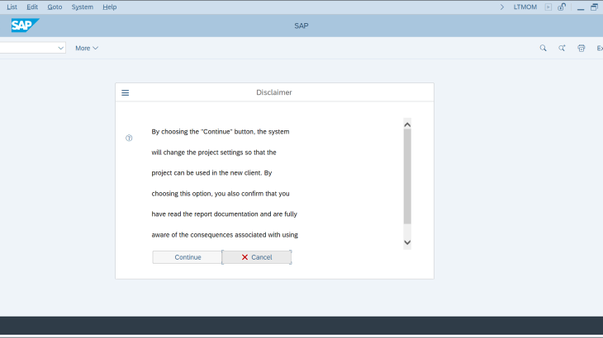Click the question mark help icon

pos(129,138)
